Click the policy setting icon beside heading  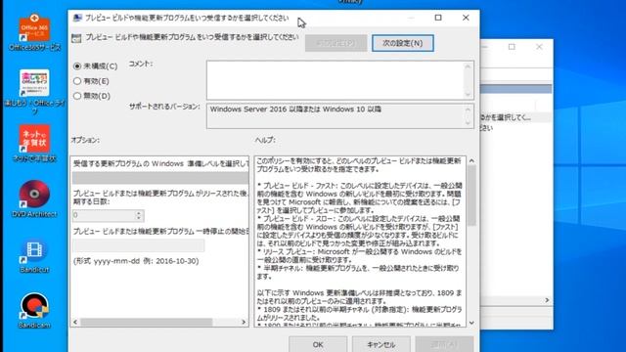[x=76, y=38]
